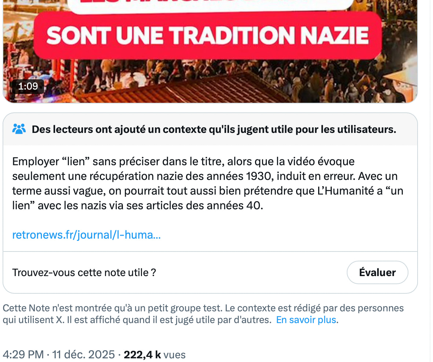Click the "Trouvez-vous cette note utile ?" prompt
This screenshot has width=433, height=362.
click(x=84, y=272)
